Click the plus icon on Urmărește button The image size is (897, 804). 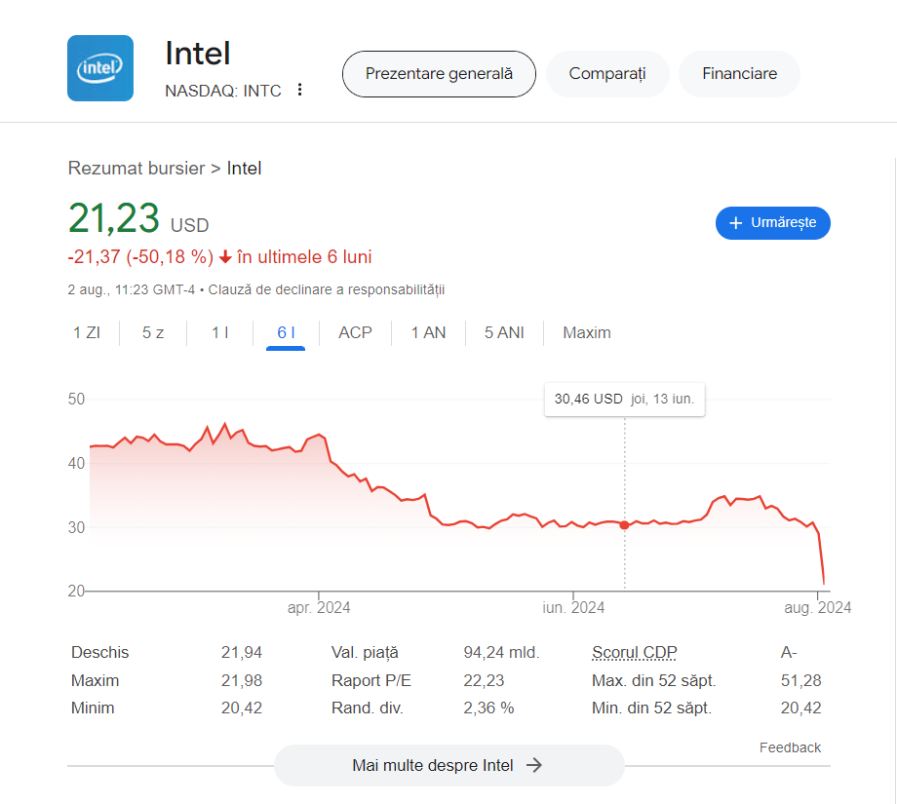(736, 223)
